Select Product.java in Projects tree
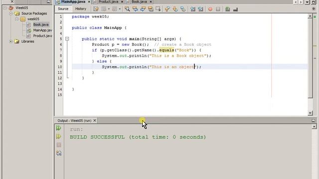The height and width of the screenshot is (179, 319). (x=42, y=36)
